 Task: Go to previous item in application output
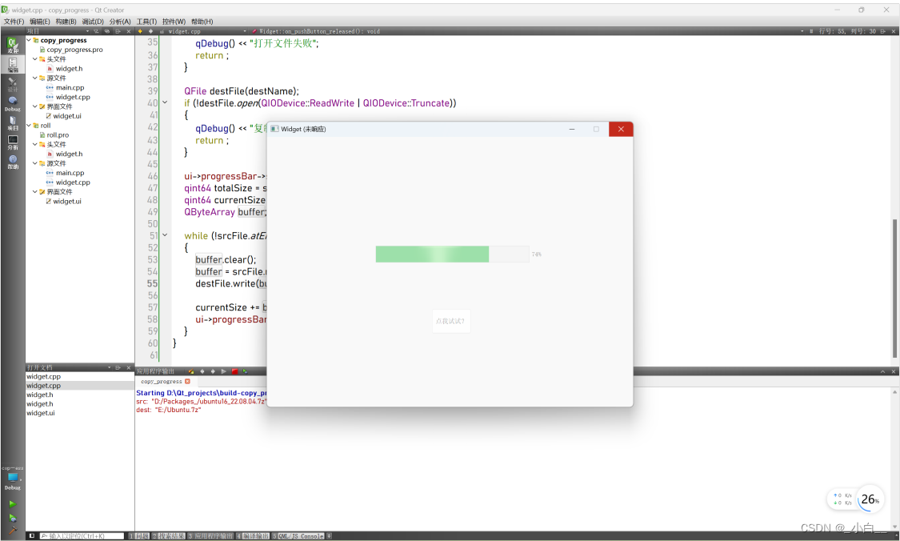coord(202,371)
